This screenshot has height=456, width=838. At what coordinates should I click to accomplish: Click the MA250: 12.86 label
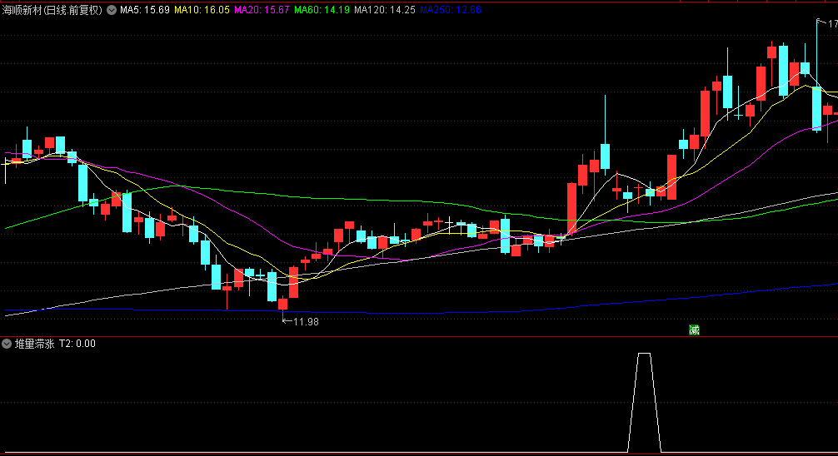pyautogui.click(x=450, y=10)
